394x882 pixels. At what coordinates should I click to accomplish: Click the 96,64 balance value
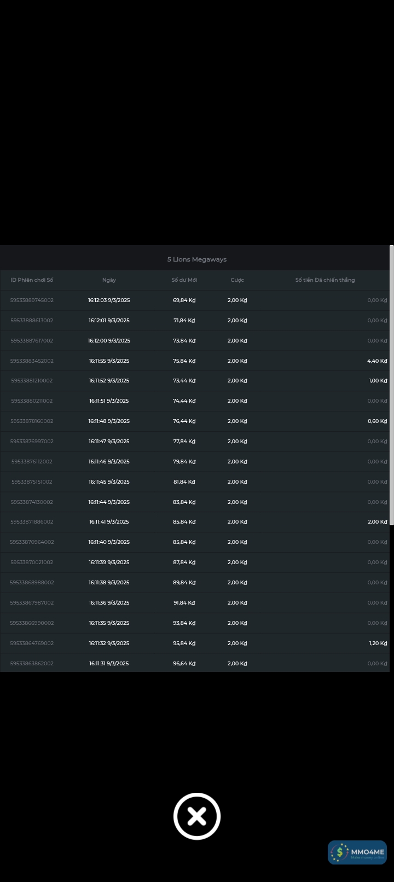[184, 664]
